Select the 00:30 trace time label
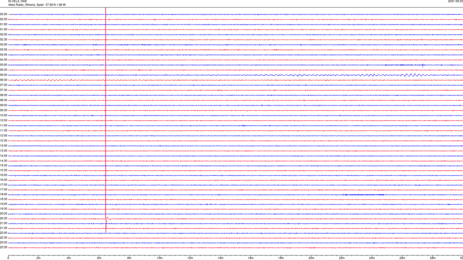 [x=3, y=19]
